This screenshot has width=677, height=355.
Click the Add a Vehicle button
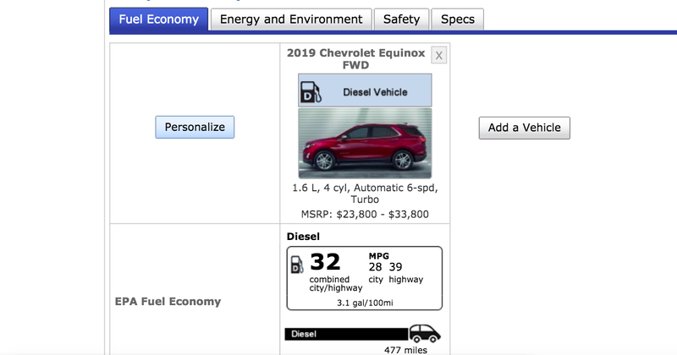[524, 128]
